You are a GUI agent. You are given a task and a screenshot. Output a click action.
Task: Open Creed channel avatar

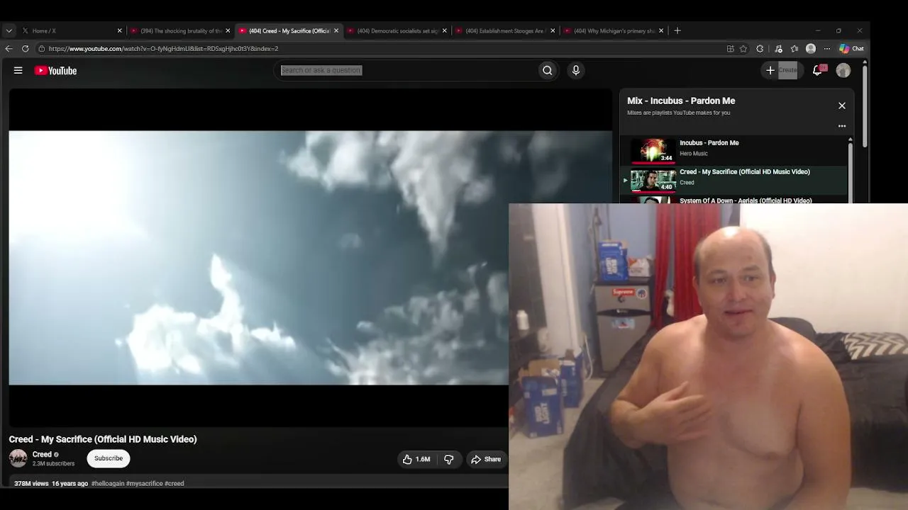tap(18, 458)
